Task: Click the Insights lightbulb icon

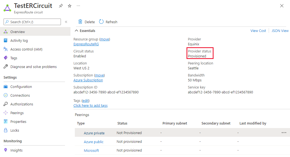Action: coord(5,150)
